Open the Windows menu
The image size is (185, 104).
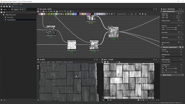tap(15, 4)
